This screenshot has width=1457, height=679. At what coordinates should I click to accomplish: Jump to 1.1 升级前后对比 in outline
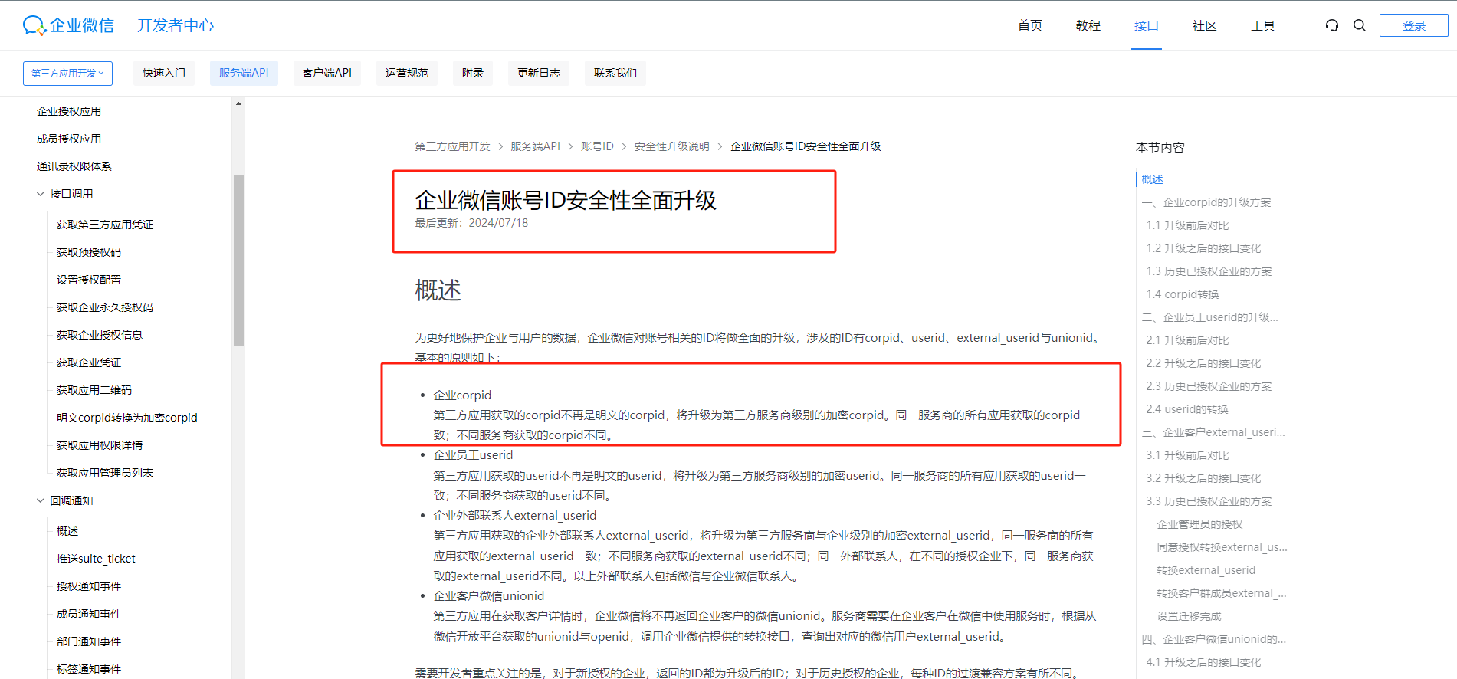click(1187, 225)
